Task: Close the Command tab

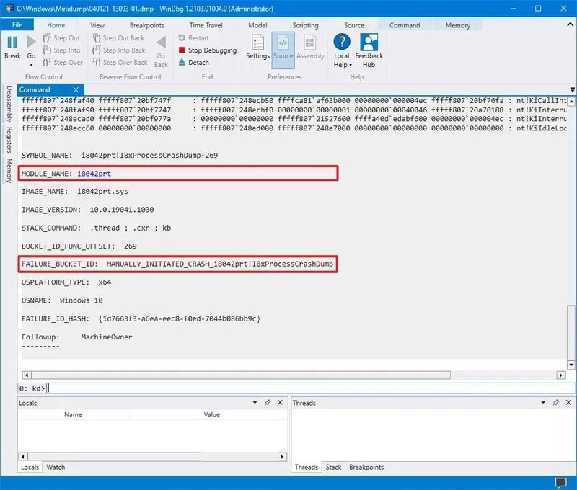Action: (76, 89)
